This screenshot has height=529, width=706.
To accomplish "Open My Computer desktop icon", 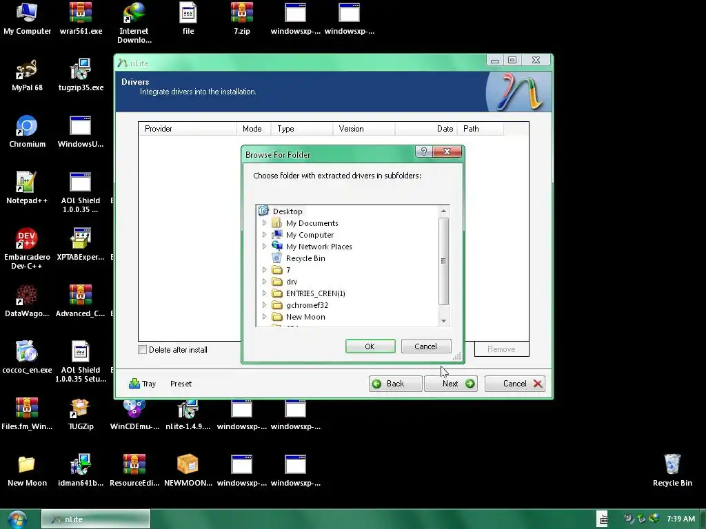I will click(x=27, y=18).
